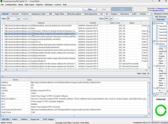
Task: Open the Filter dropdown showing All
Action: point(13,19)
